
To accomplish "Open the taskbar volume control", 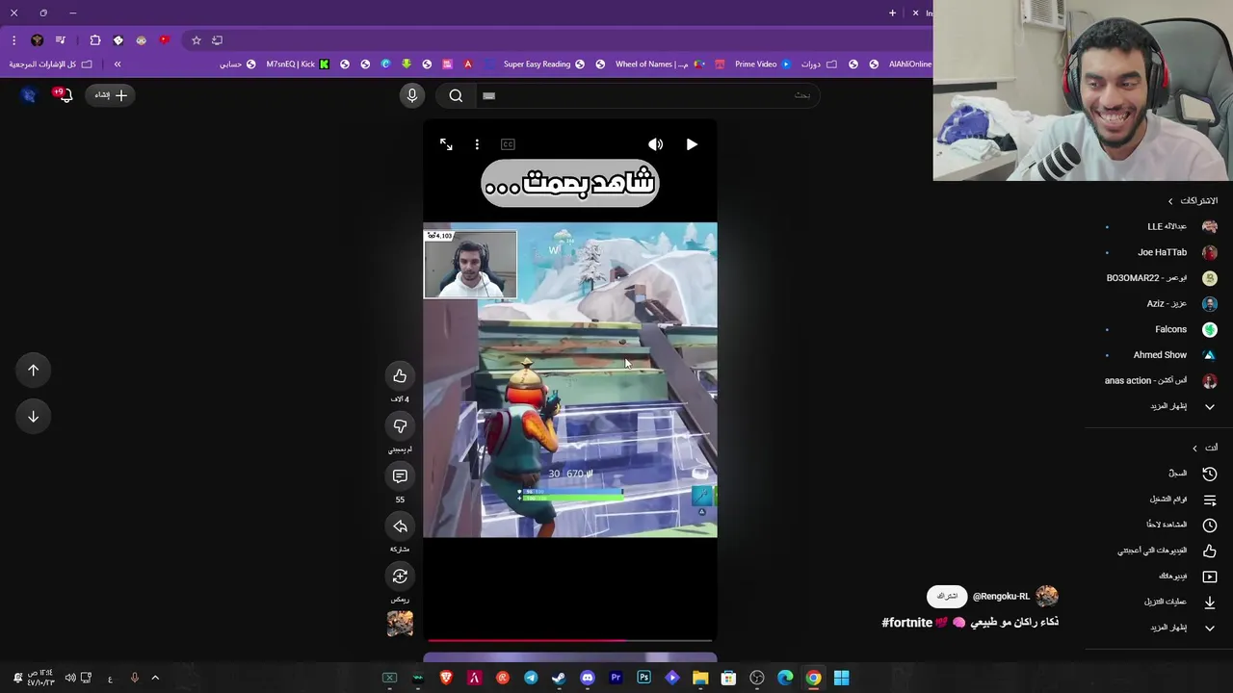I will point(70,679).
